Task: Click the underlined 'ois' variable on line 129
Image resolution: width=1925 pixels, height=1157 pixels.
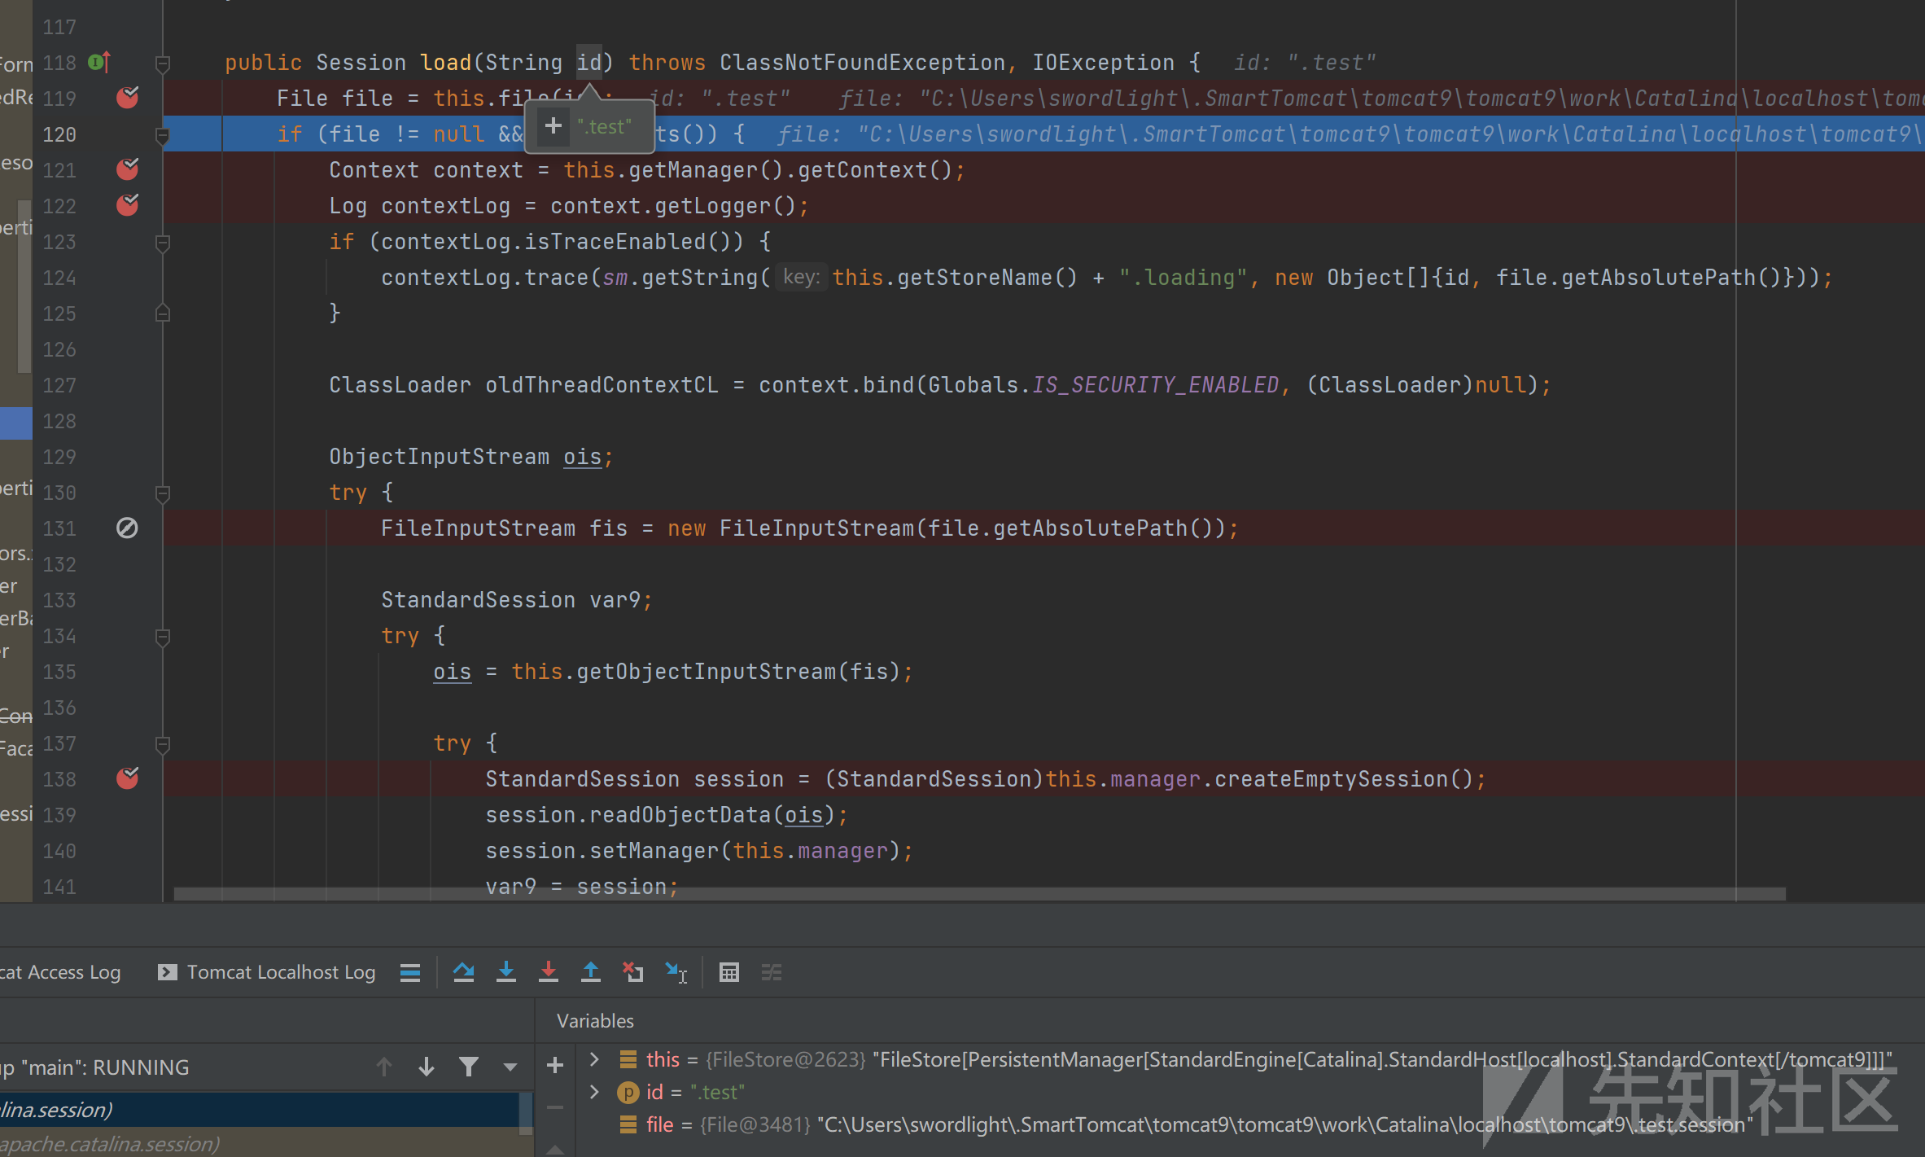Action: [583, 457]
